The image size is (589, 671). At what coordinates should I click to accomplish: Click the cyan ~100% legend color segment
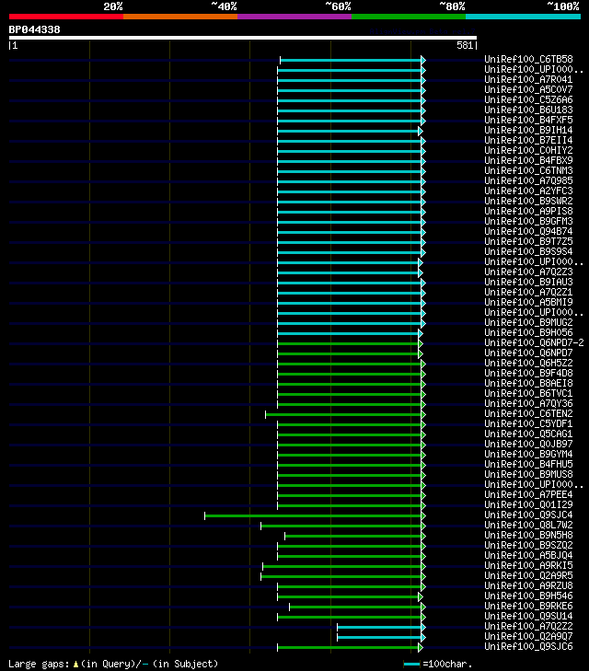(x=523, y=17)
